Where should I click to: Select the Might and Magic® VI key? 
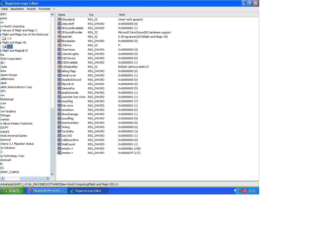coord(15,51)
